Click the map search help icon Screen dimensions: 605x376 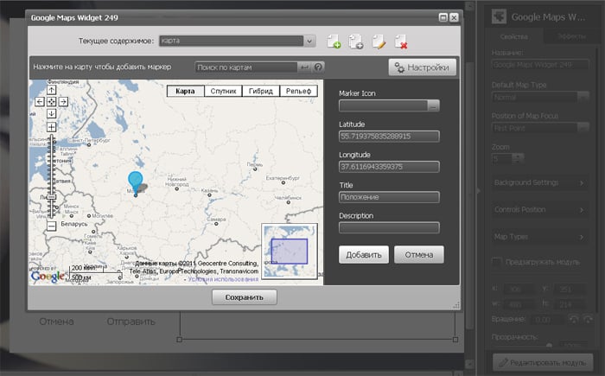point(318,67)
